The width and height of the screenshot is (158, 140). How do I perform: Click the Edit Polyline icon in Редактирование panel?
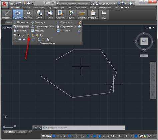click(x=29, y=35)
